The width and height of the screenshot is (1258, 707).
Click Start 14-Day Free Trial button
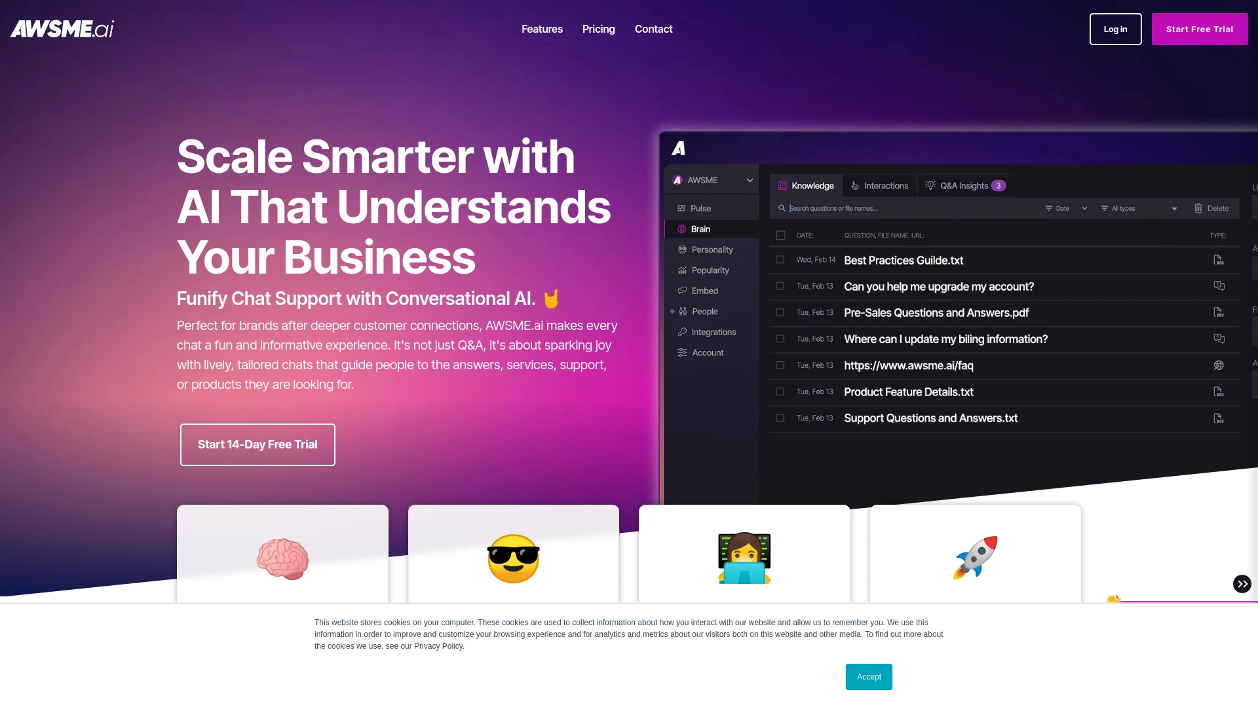point(257,444)
